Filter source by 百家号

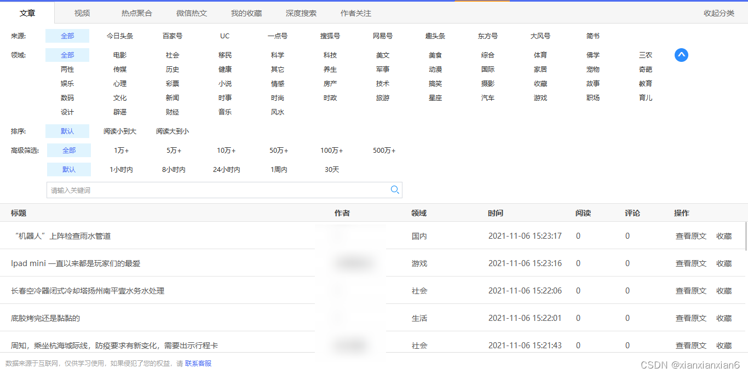(172, 36)
